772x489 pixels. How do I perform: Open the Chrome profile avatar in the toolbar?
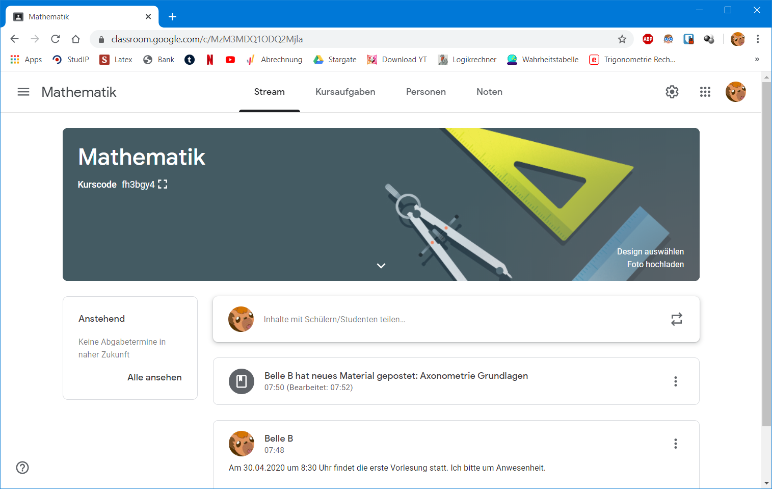[737, 39]
